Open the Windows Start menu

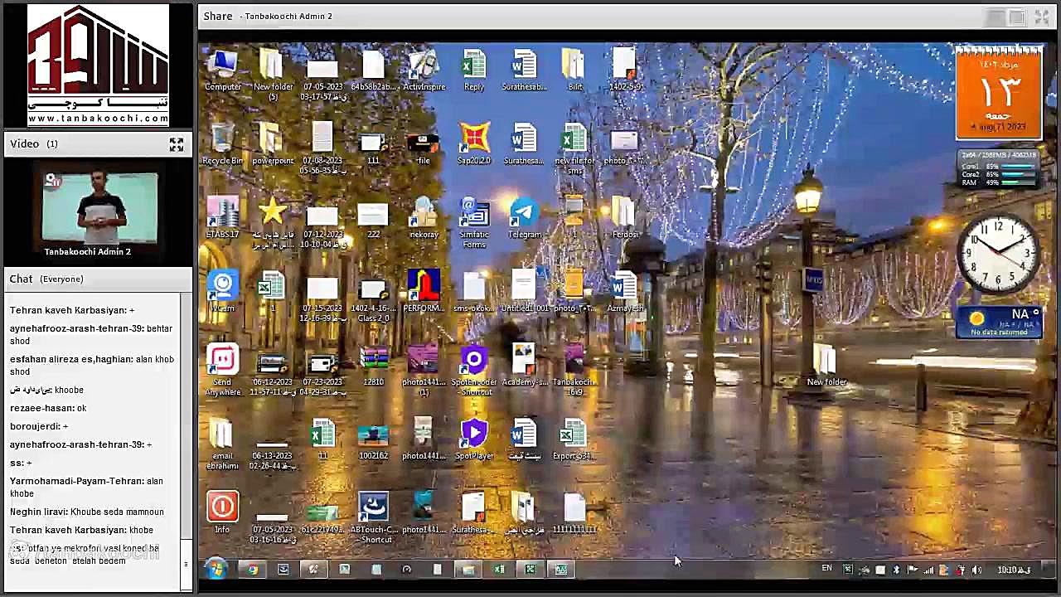pos(217,569)
